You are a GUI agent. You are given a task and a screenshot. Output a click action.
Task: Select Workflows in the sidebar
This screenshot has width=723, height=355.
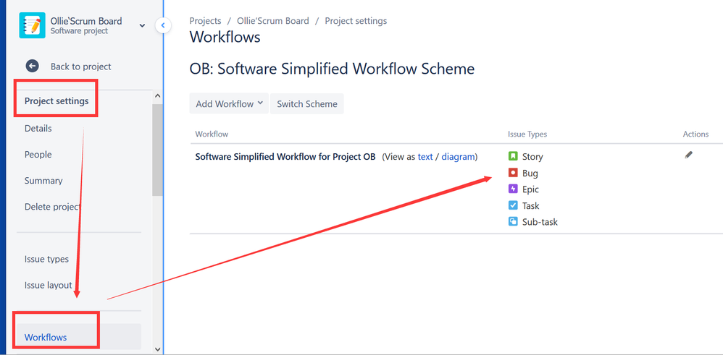[x=79, y=337]
